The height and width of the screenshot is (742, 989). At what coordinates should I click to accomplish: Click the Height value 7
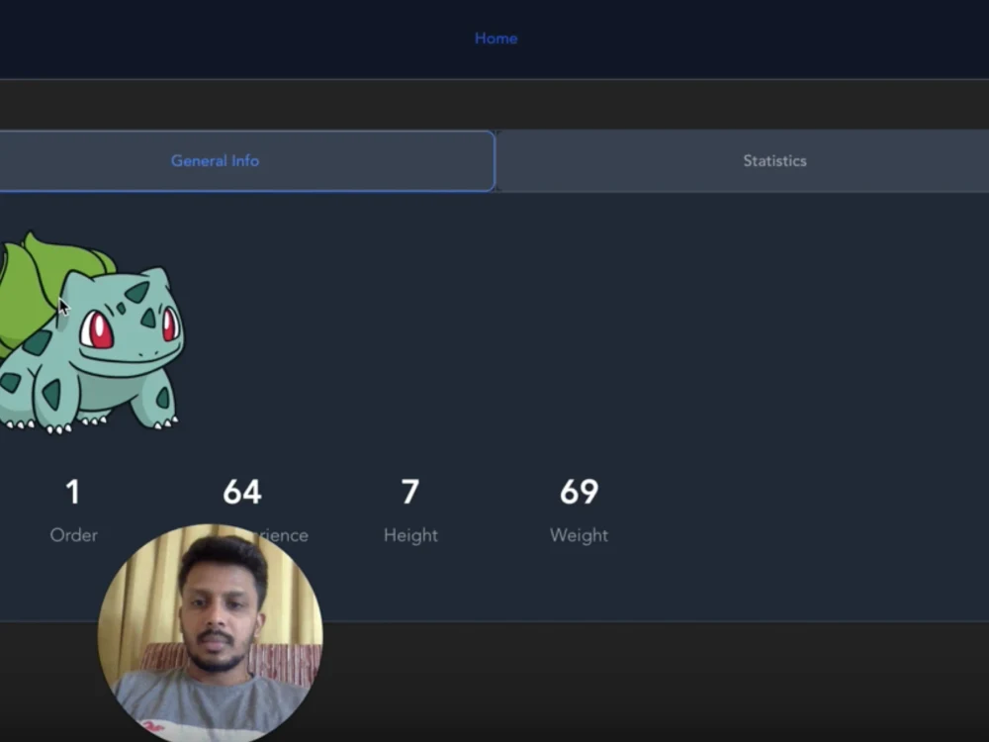[x=410, y=492]
